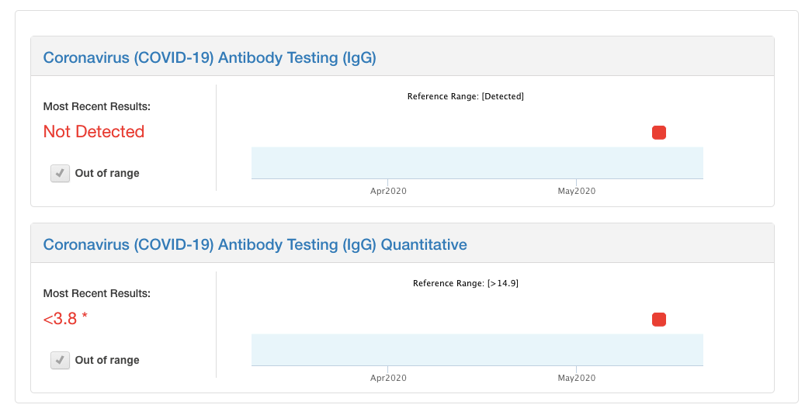Click Most Recent Results label in IgG panel
812x415 pixels.
click(x=97, y=106)
